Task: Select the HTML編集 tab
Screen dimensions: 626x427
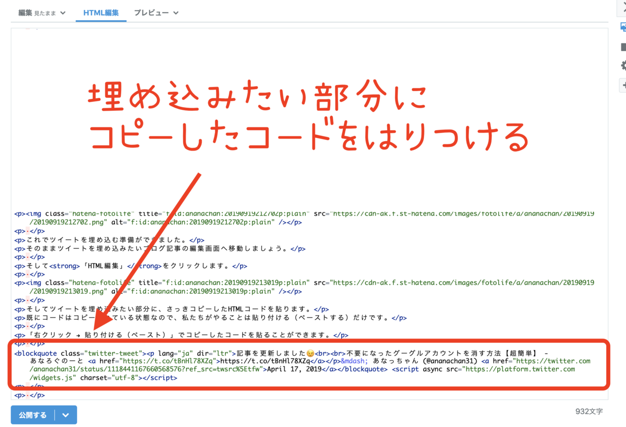Action: (x=101, y=12)
